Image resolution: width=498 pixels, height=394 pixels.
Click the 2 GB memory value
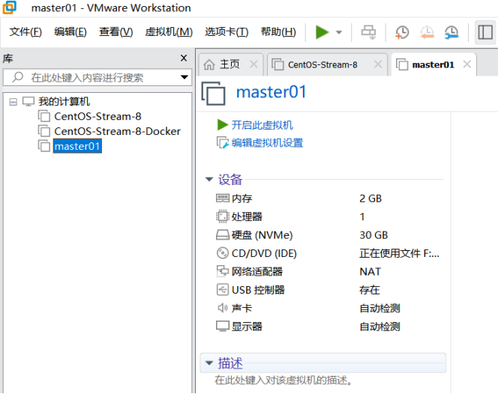pyautogui.click(x=370, y=198)
